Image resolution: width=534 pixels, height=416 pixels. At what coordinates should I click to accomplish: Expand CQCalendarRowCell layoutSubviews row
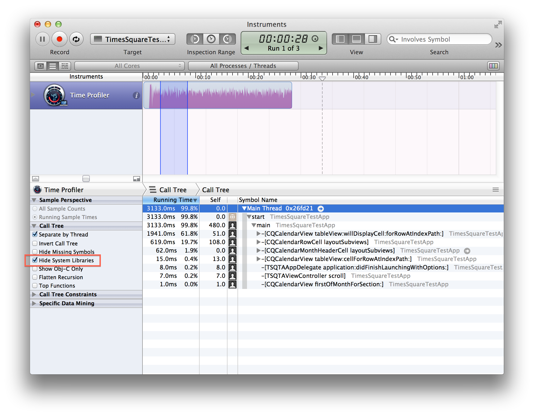coord(259,242)
